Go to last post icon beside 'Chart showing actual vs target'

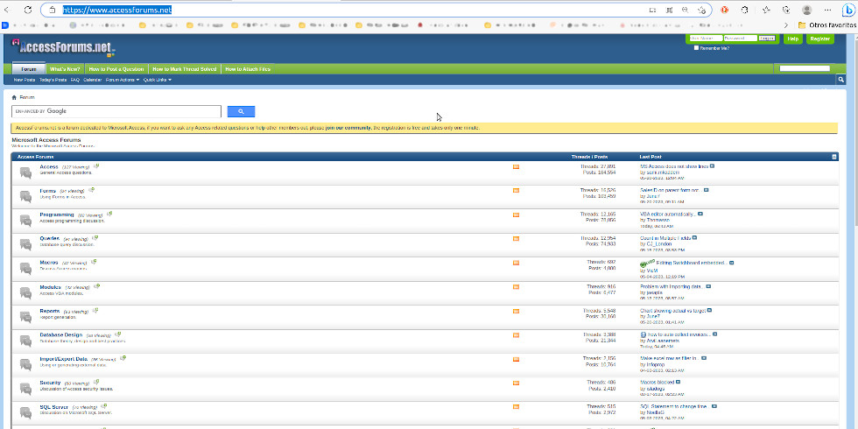[709, 310]
